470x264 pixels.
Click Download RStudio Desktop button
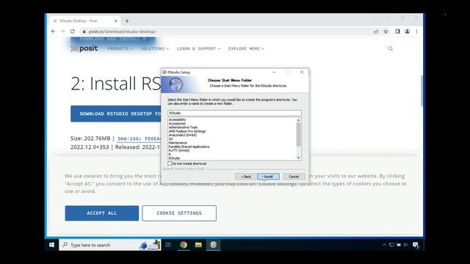pos(116,114)
